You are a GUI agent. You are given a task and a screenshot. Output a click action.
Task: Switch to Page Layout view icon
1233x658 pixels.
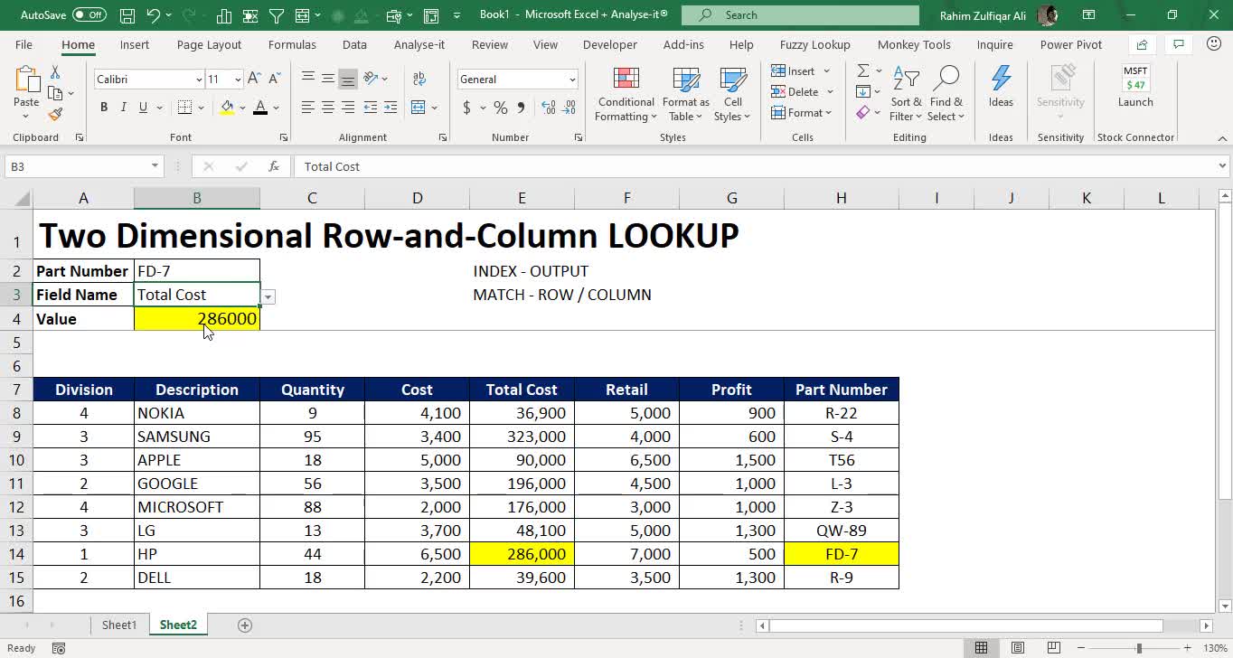[1018, 648]
